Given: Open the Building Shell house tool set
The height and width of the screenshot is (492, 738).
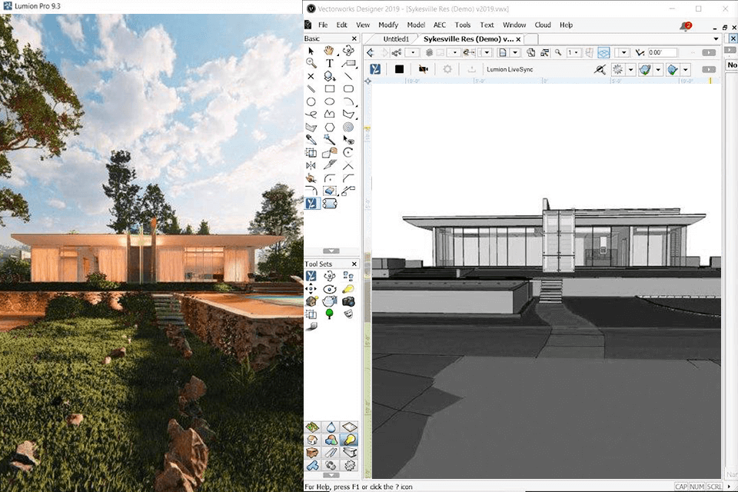Looking at the screenshot, I should [x=312, y=440].
